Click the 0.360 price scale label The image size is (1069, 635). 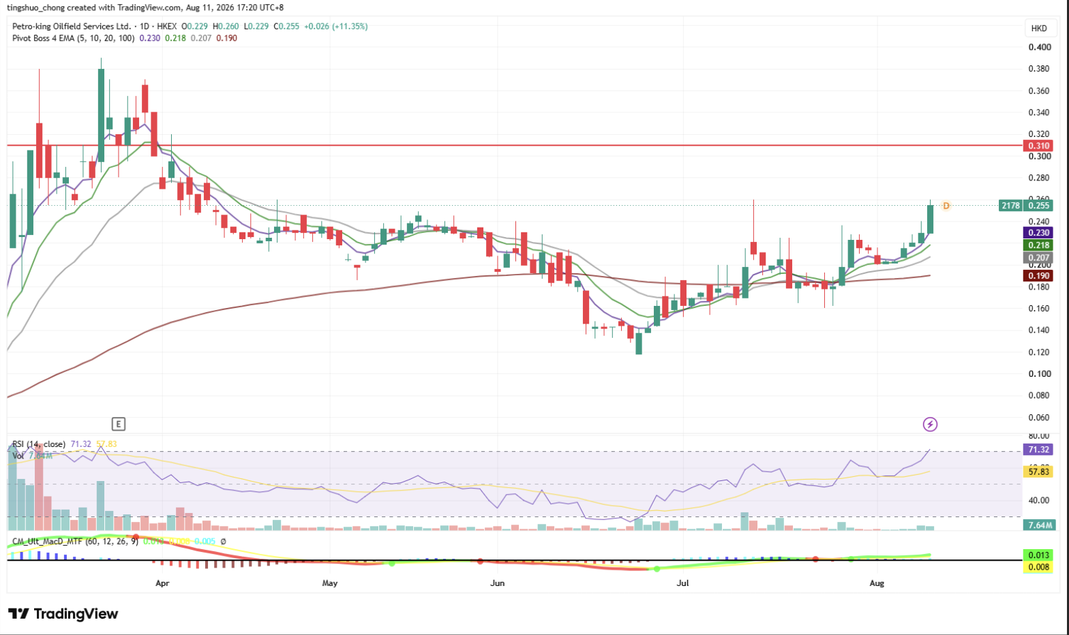[x=1040, y=91]
